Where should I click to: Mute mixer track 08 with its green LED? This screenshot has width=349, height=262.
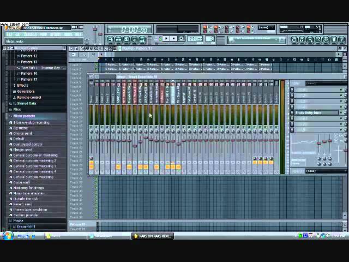coord(135,127)
